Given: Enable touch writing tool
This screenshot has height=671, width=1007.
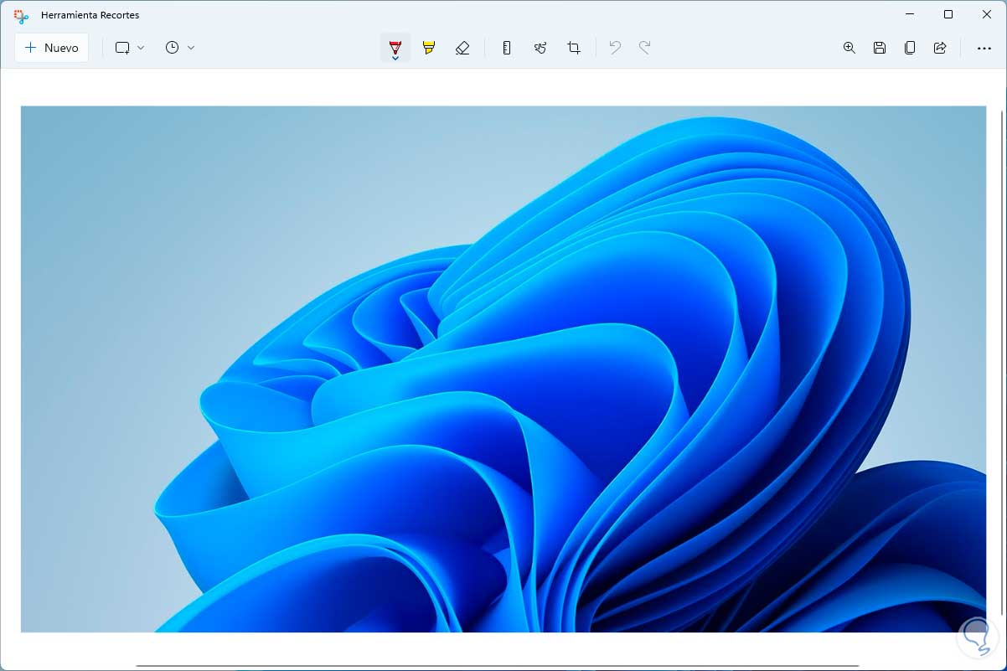Looking at the screenshot, I should pos(540,48).
